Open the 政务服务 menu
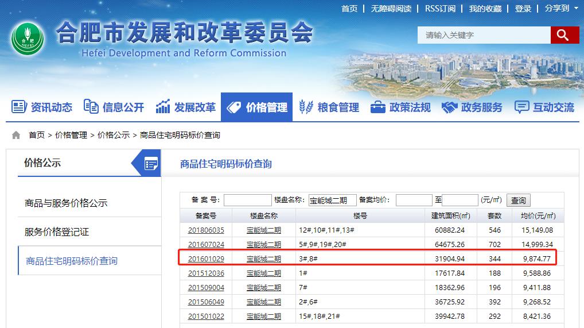Screen dimensions: 584x328 coord(472,107)
